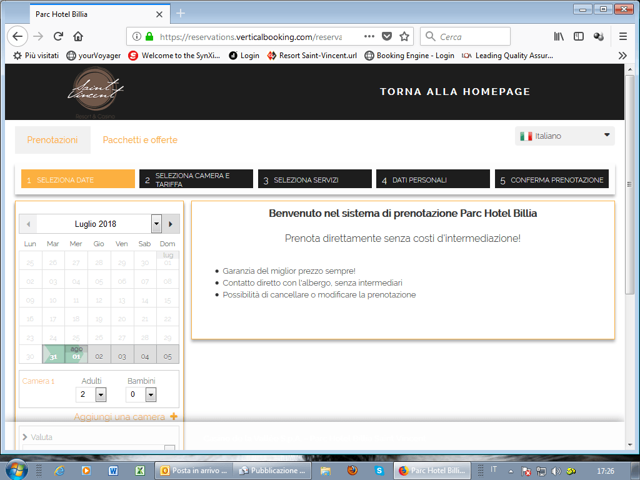Select calendar date 31 as check-in
The height and width of the screenshot is (480, 640).
point(54,354)
